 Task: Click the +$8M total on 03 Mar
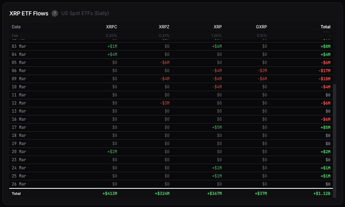click(x=326, y=47)
